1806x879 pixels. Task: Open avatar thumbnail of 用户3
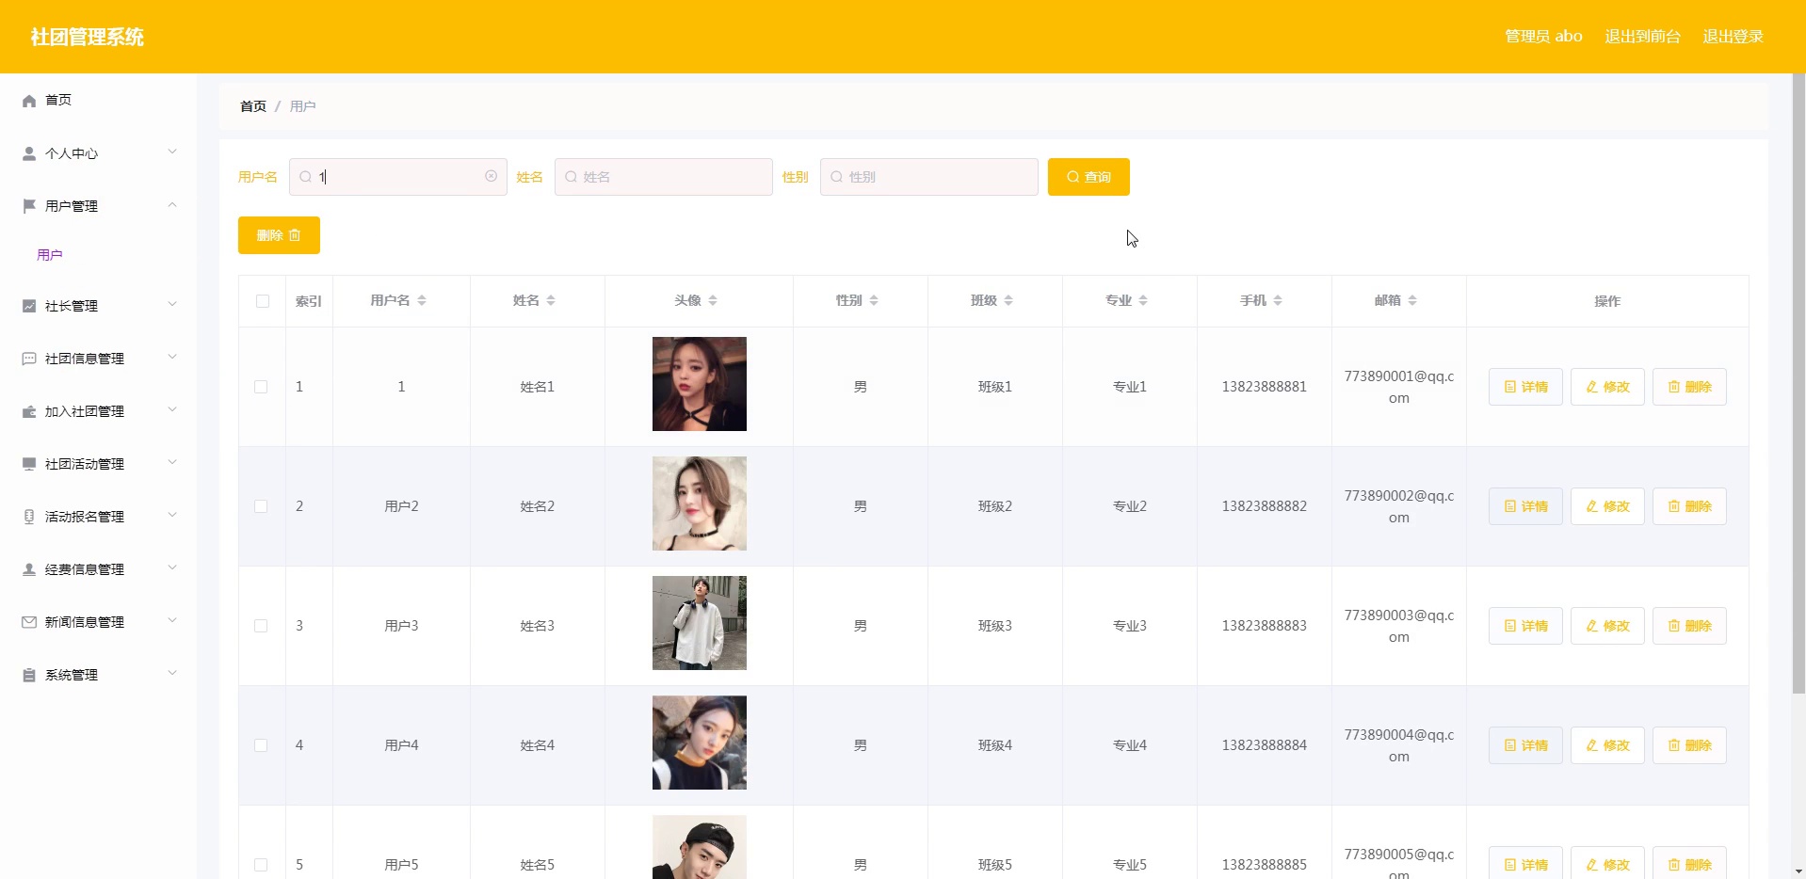point(700,623)
